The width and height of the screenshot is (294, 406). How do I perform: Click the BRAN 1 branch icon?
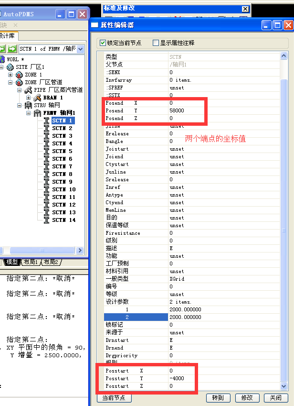tap(37, 98)
